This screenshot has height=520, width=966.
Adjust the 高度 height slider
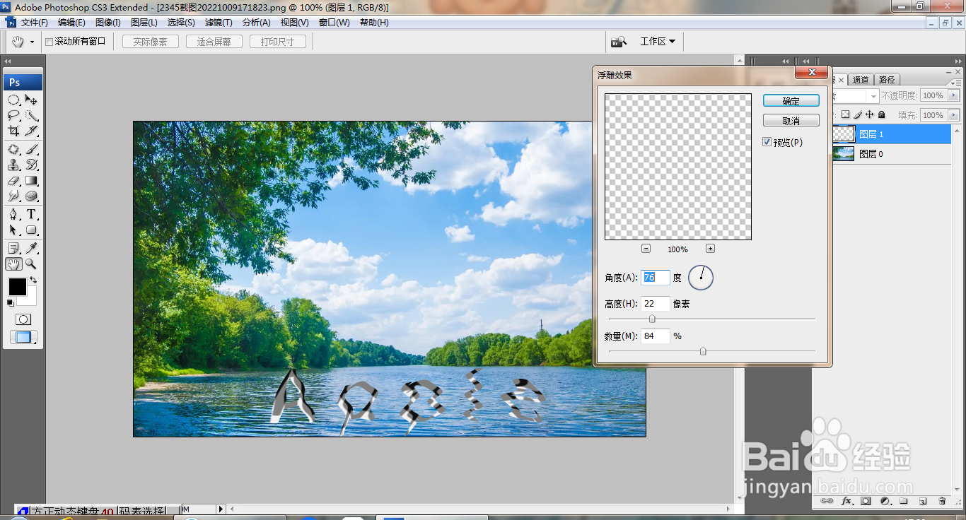652,319
